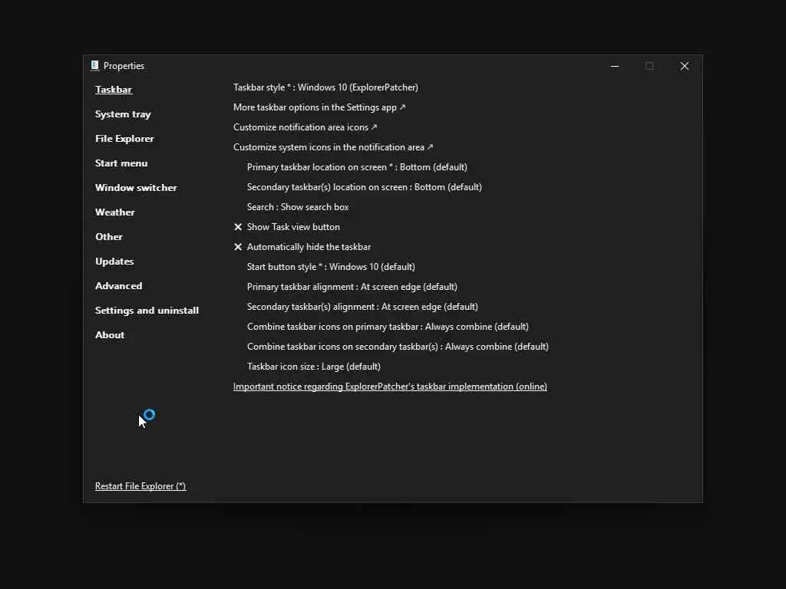The width and height of the screenshot is (786, 589).
Task: Open the About section
Action: click(110, 335)
